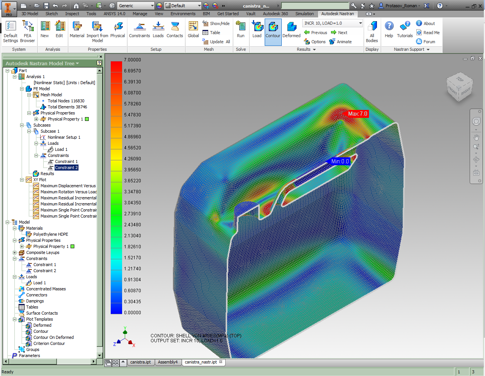Image resolution: width=485 pixels, height=376 pixels.
Task: Select the Pan tool in navigation bar
Action: pos(476,138)
